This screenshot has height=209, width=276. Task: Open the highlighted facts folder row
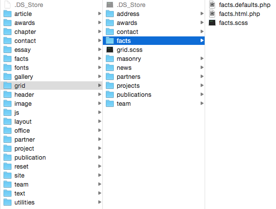(x=154, y=40)
